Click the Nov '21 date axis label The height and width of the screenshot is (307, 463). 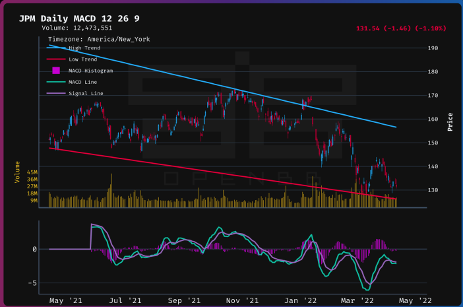[x=243, y=300]
